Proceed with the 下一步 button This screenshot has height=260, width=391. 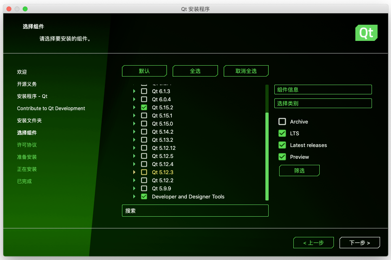pos(359,243)
